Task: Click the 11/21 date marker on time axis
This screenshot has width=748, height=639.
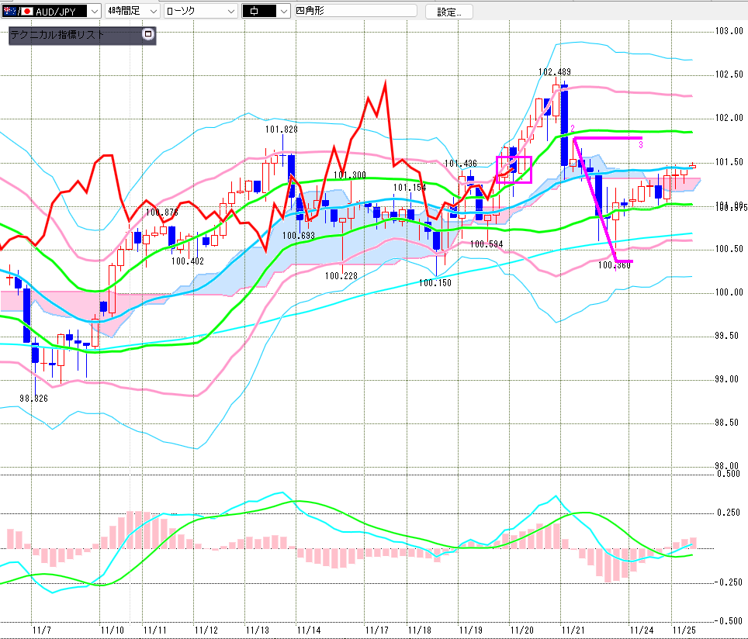Action: (573, 630)
